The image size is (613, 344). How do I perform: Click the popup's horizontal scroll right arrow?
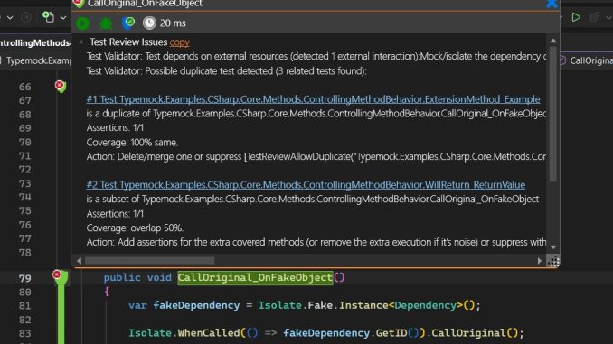pos(540,260)
